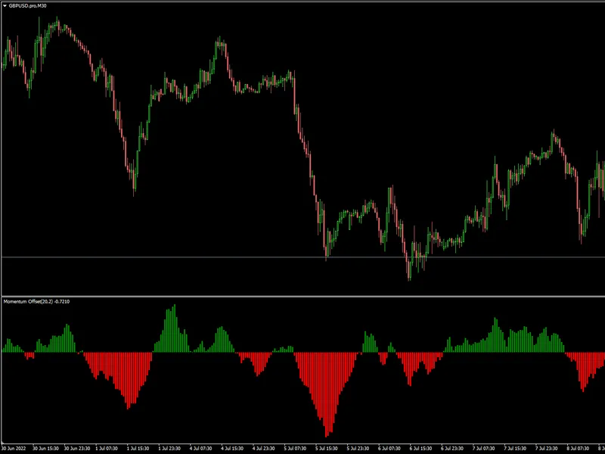Click the 30 Jun 15:30 time label
Screen dimensions: 605x454
(45, 449)
